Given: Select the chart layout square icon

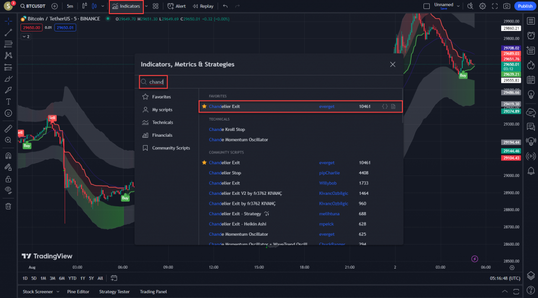Looking at the screenshot, I should coord(427,6).
